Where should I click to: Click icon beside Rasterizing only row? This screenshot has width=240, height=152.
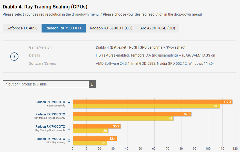[69, 104]
